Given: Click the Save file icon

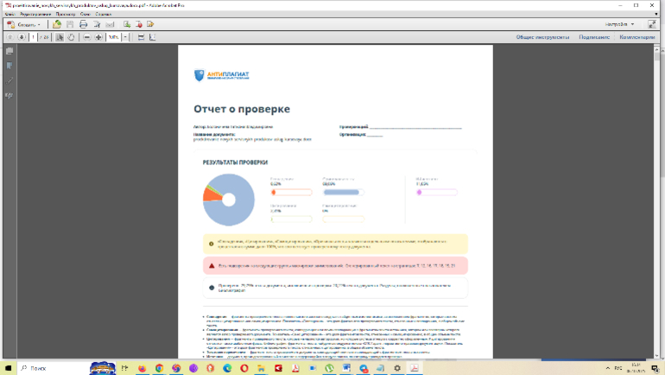Looking at the screenshot, I should [70, 24].
